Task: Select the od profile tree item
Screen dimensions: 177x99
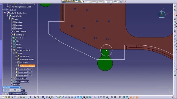Action: click(x=24, y=63)
